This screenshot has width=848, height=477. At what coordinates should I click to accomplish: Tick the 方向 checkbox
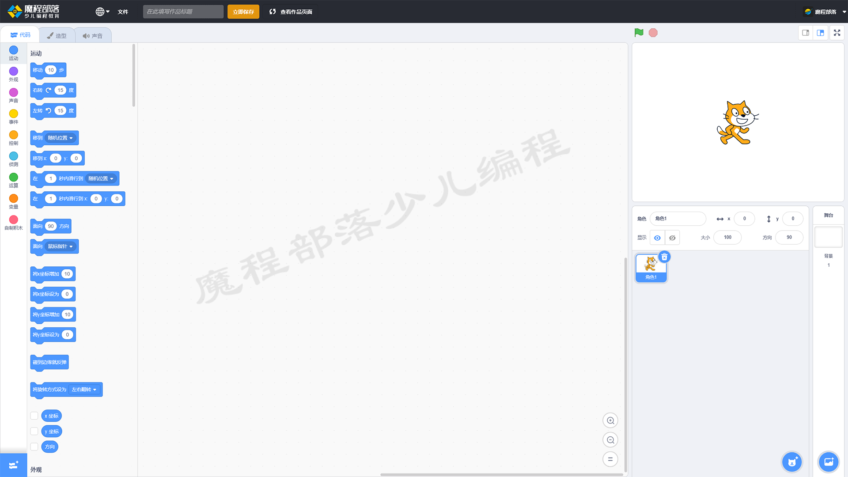[34, 447]
